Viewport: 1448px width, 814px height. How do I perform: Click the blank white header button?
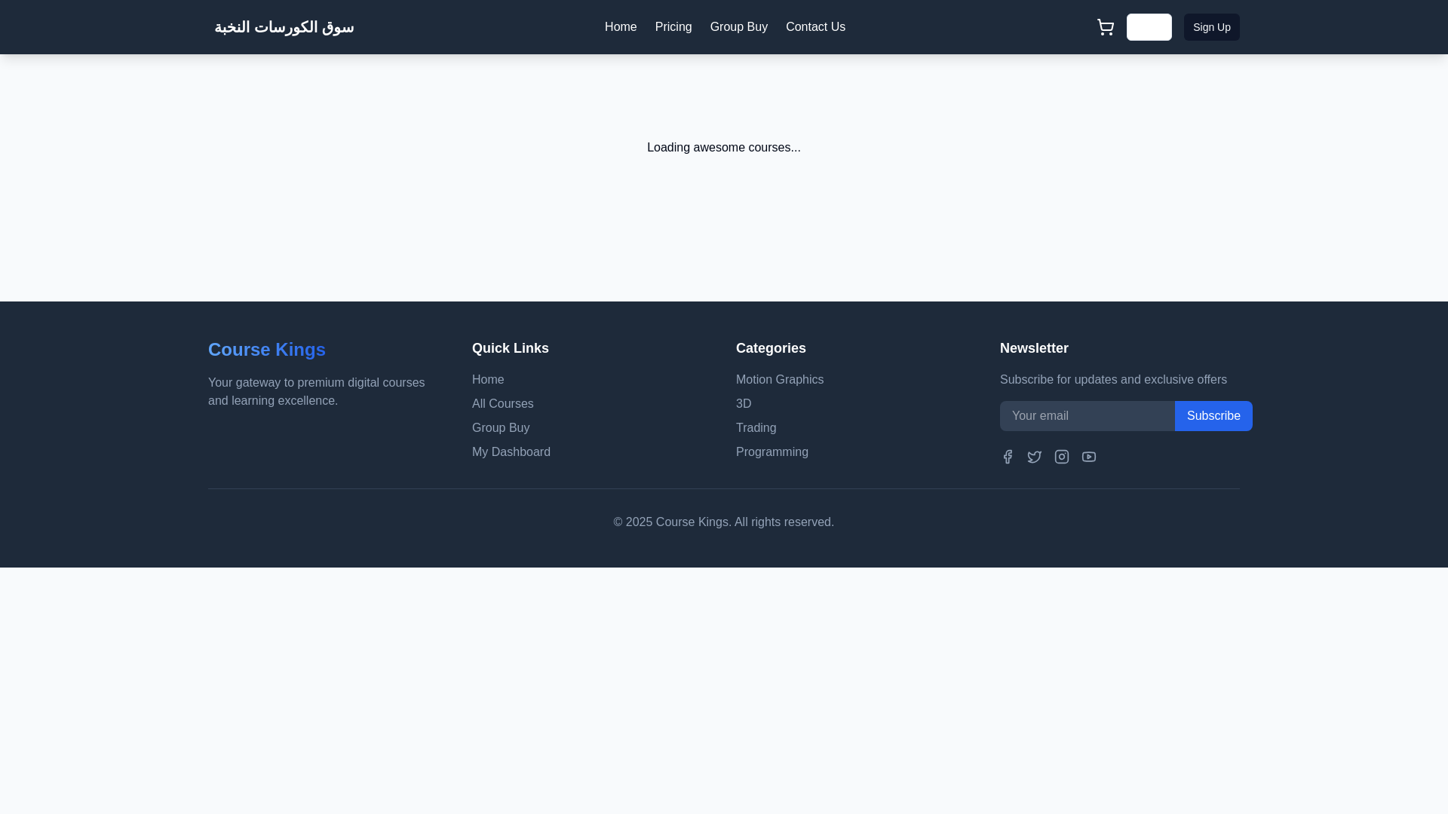pyautogui.click(x=1149, y=27)
